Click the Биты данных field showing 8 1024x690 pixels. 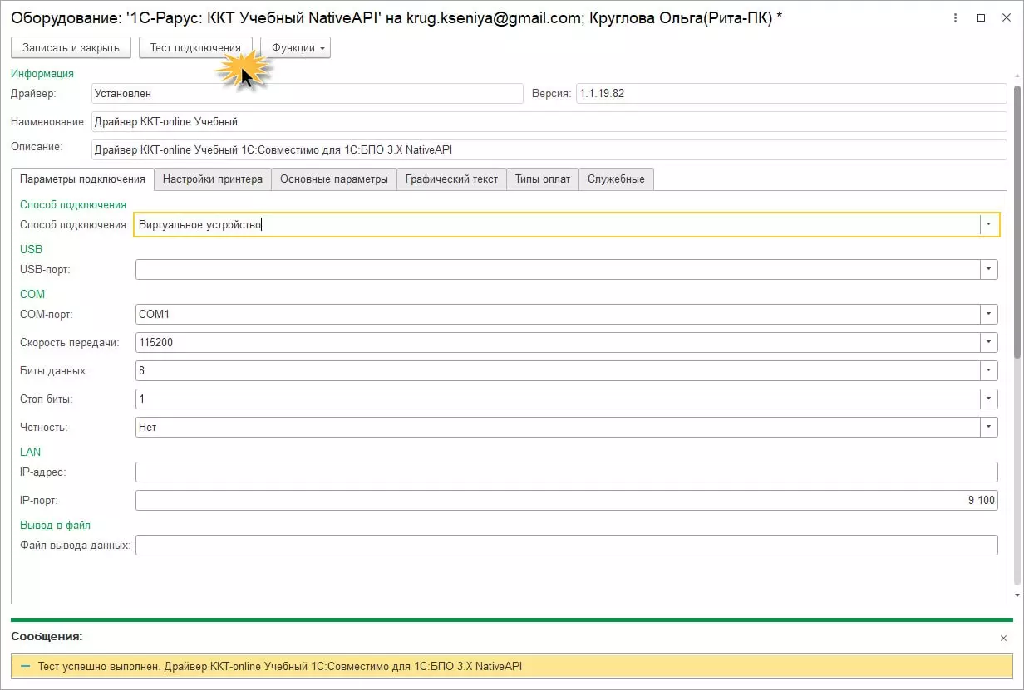point(557,370)
